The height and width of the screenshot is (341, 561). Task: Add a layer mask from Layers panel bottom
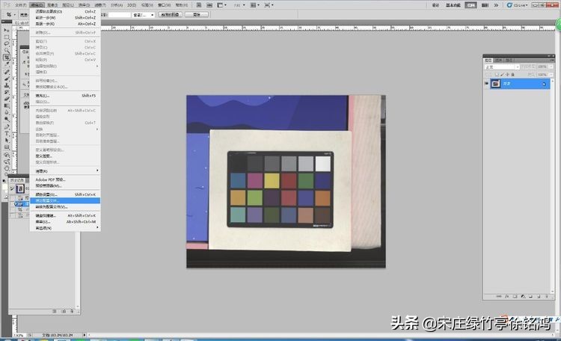pos(515,297)
